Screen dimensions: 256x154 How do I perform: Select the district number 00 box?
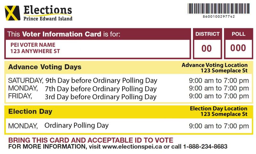coord(207,48)
